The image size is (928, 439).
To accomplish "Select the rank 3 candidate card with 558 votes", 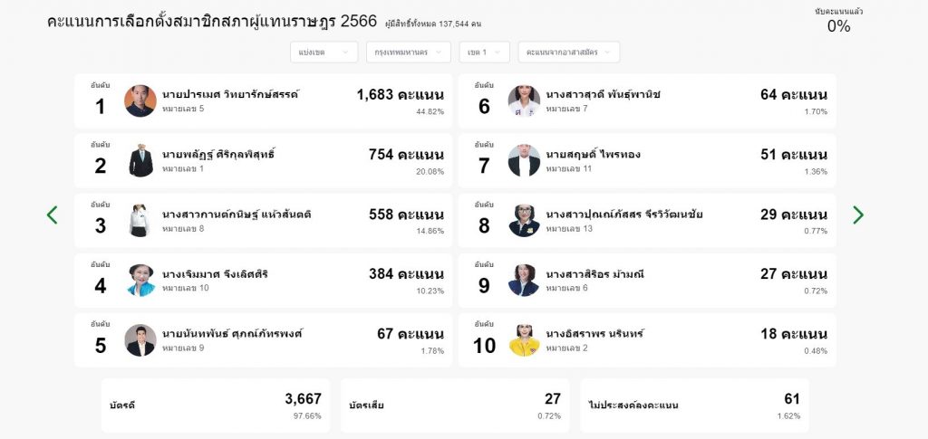I will (264, 220).
